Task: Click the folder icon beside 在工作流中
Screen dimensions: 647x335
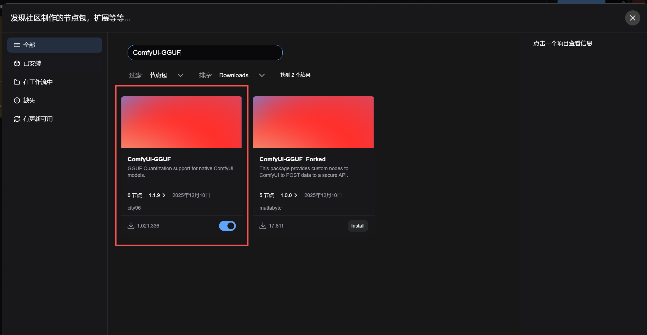Action: coord(17,82)
